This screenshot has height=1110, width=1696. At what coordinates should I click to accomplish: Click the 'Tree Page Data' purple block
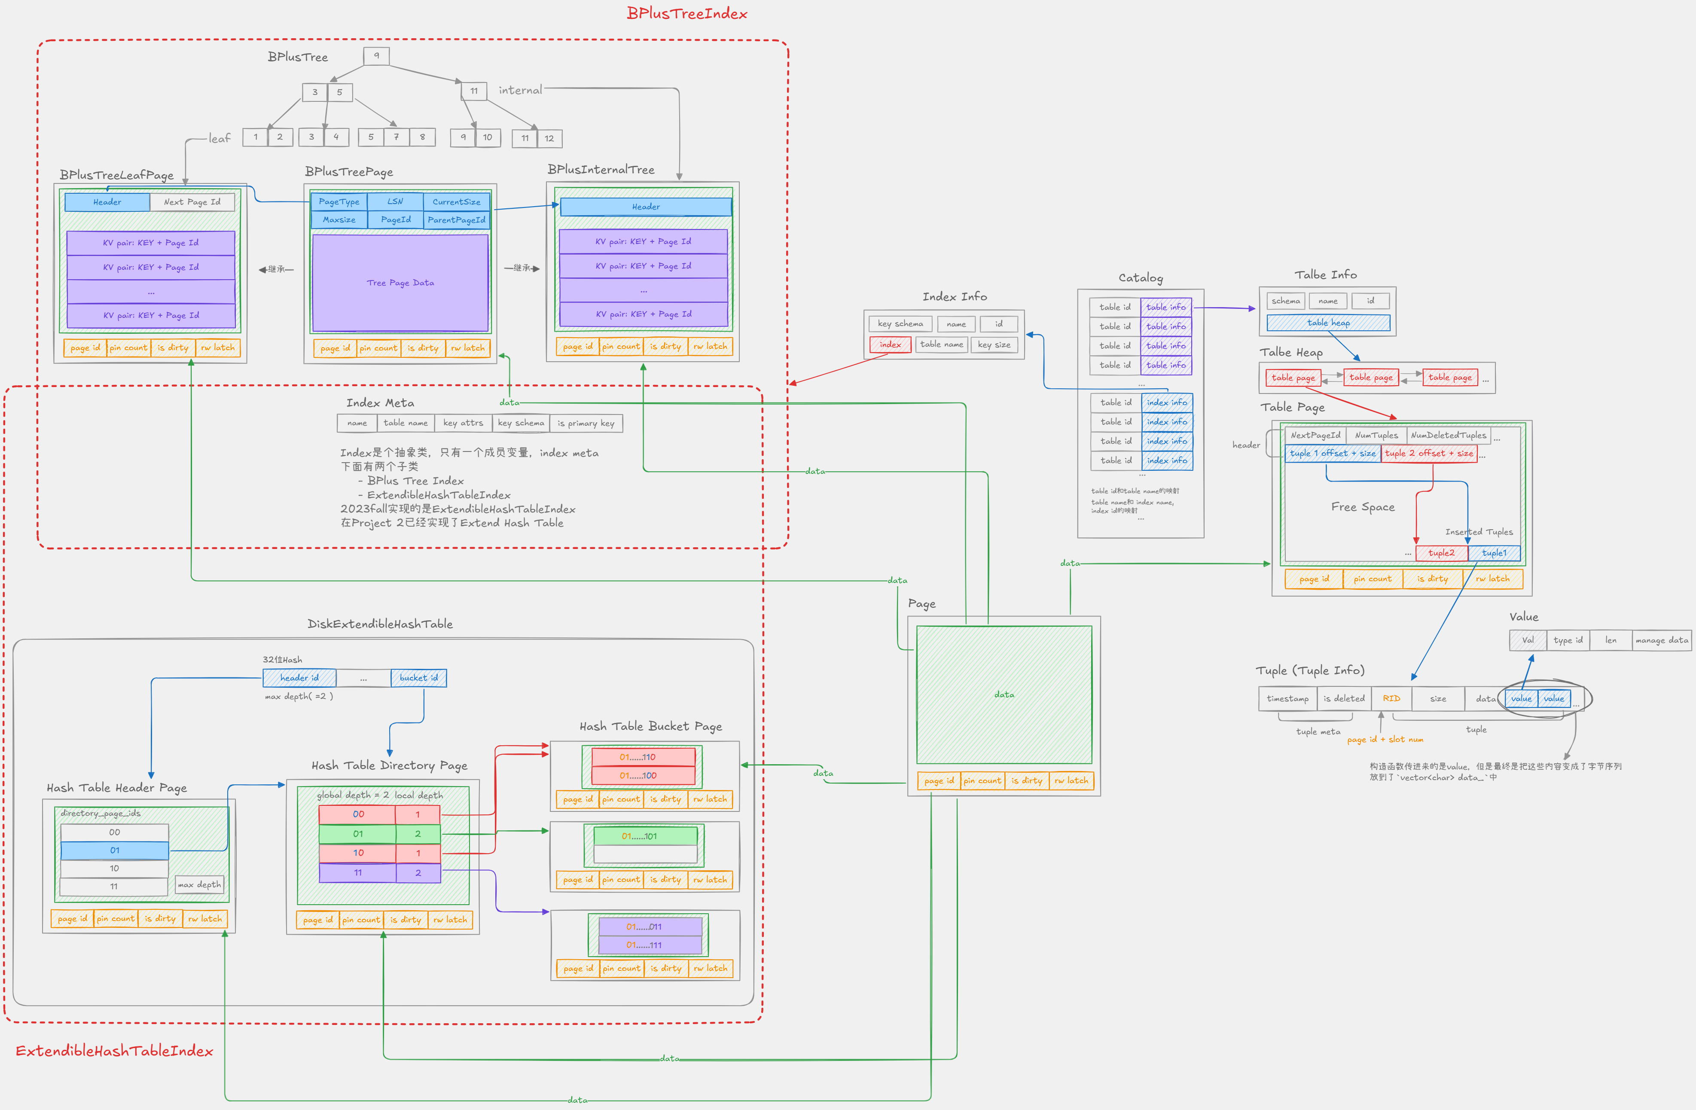tap(400, 283)
